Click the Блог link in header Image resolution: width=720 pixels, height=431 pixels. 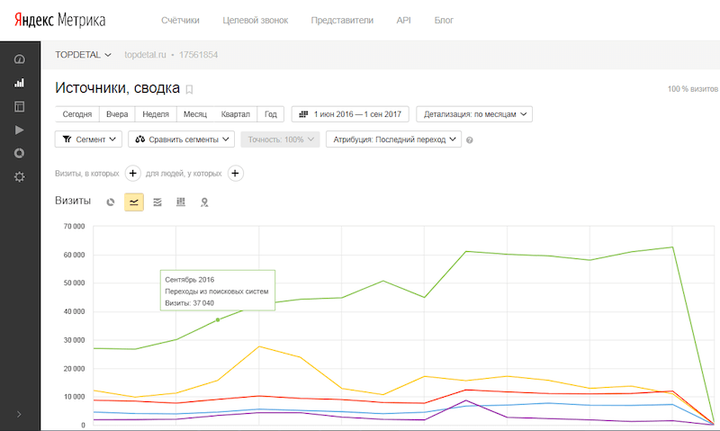444,20
